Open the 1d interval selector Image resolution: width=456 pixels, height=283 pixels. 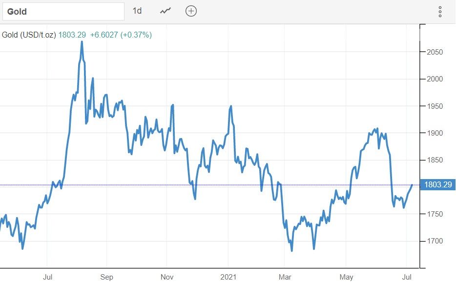pyautogui.click(x=137, y=11)
